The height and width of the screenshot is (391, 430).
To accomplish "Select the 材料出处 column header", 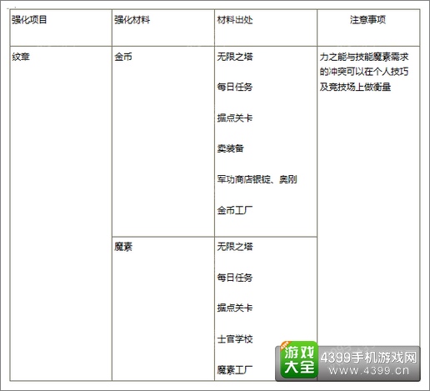I will 235,20.
